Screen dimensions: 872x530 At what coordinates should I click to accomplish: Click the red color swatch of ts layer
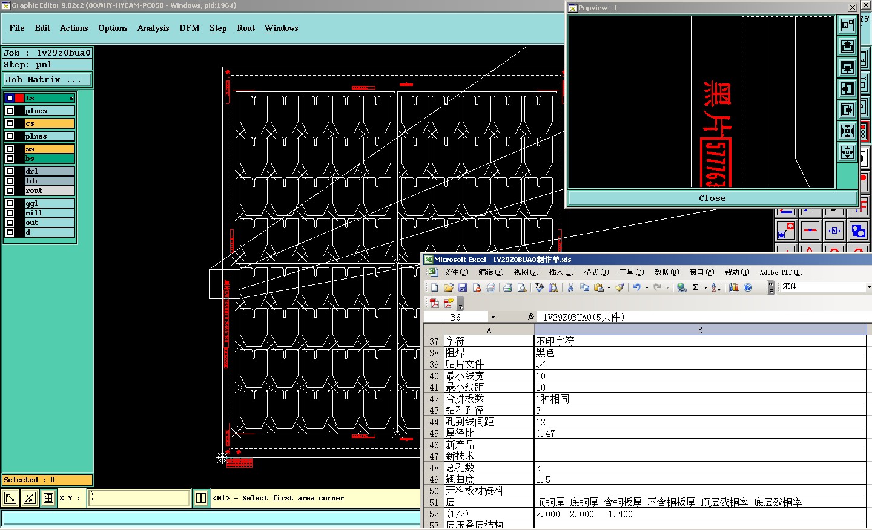pyautogui.click(x=19, y=98)
